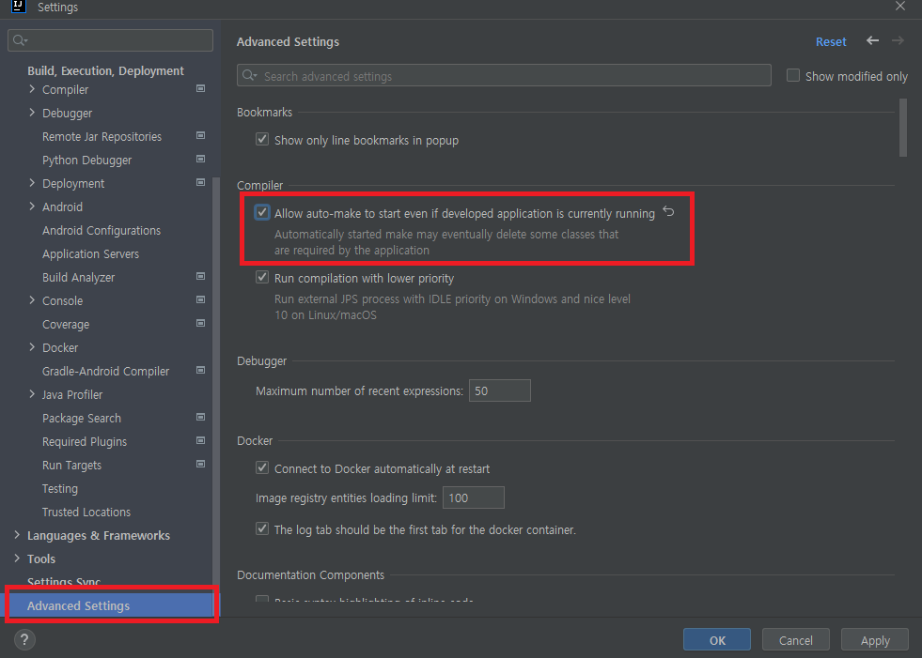Click project-level icon next to Package Search
Screen dimensions: 922x658
pyautogui.click(x=200, y=417)
